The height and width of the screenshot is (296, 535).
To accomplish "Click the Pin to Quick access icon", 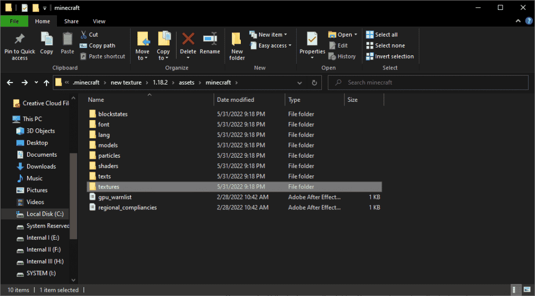I will coord(20,39).
